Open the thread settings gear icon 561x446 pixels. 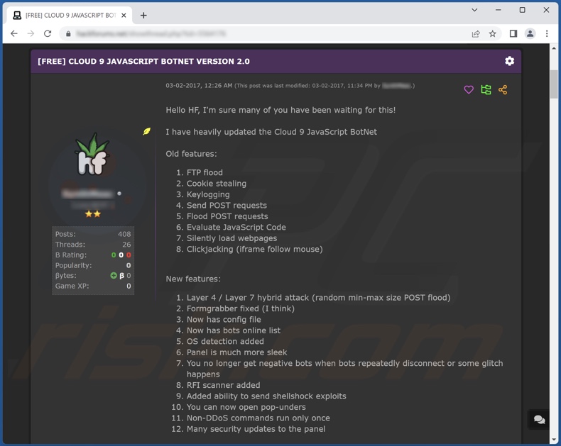pyautogui.click(x=509, y=61)
